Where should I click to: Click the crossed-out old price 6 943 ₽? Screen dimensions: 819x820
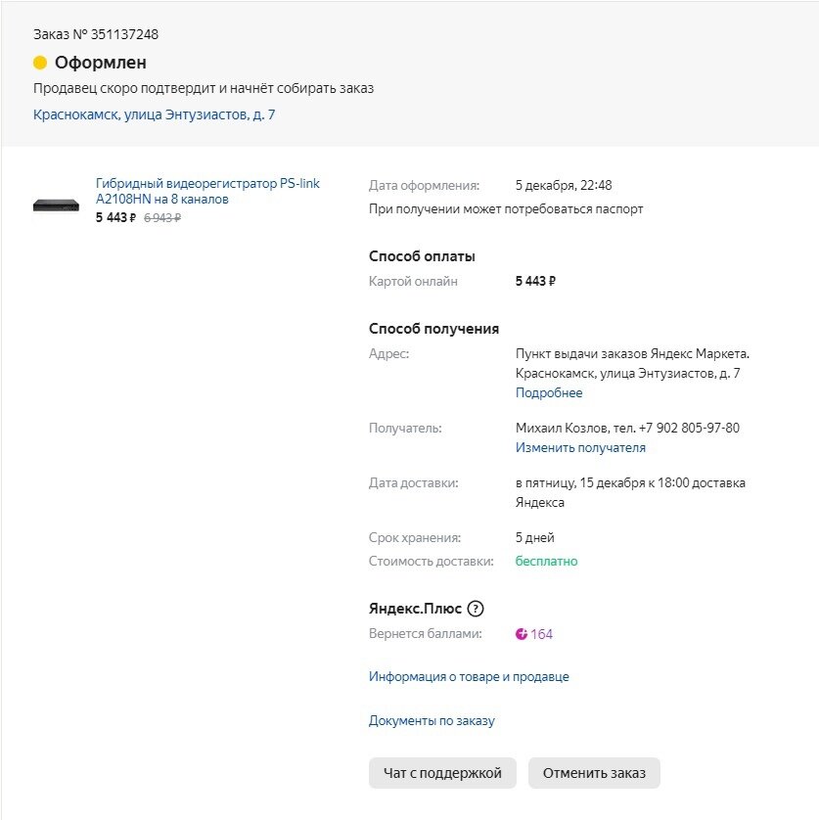point(162,217)
